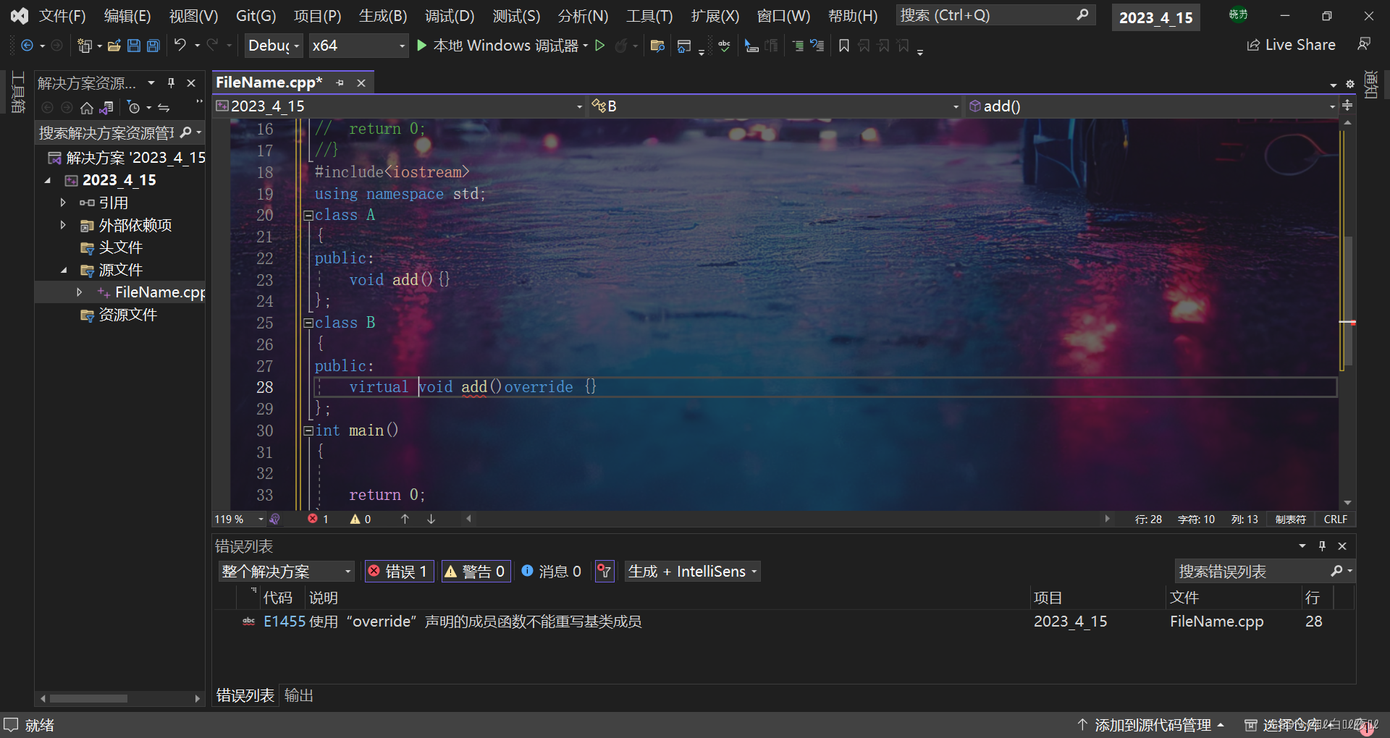1390x738 pixels.
Task: Toggle the 错误 1 filter in the error list
Action: point(399,571)
